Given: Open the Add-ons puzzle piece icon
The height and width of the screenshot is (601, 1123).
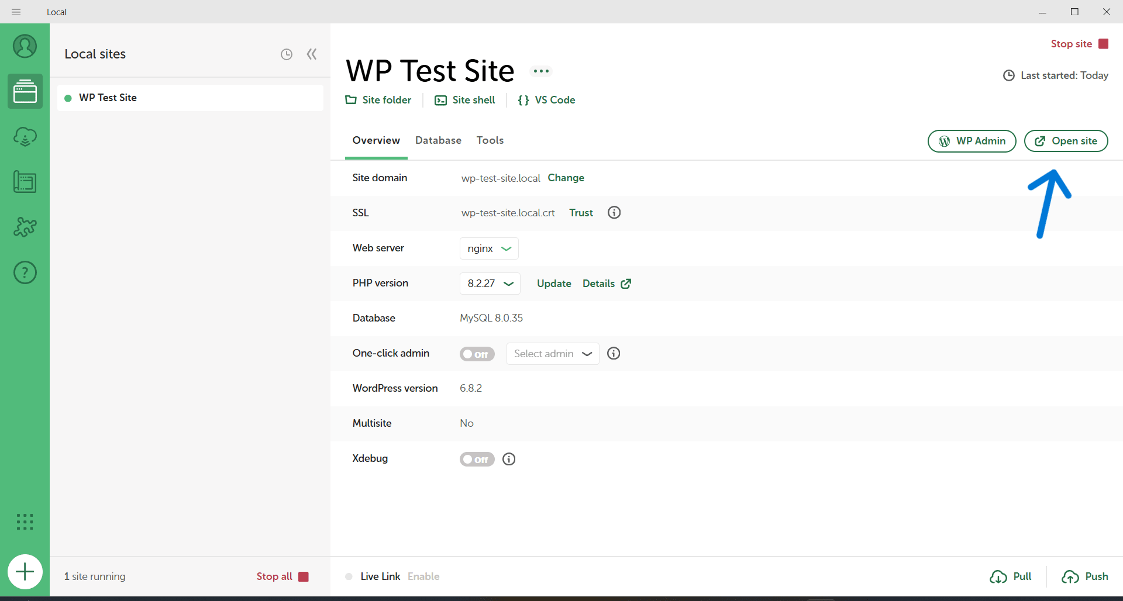Looking at the screenshot, I should [25, 227].
